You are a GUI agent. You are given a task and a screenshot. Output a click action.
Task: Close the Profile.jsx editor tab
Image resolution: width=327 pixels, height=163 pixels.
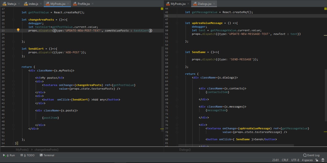pyautogui.click(x=92, y=4)
